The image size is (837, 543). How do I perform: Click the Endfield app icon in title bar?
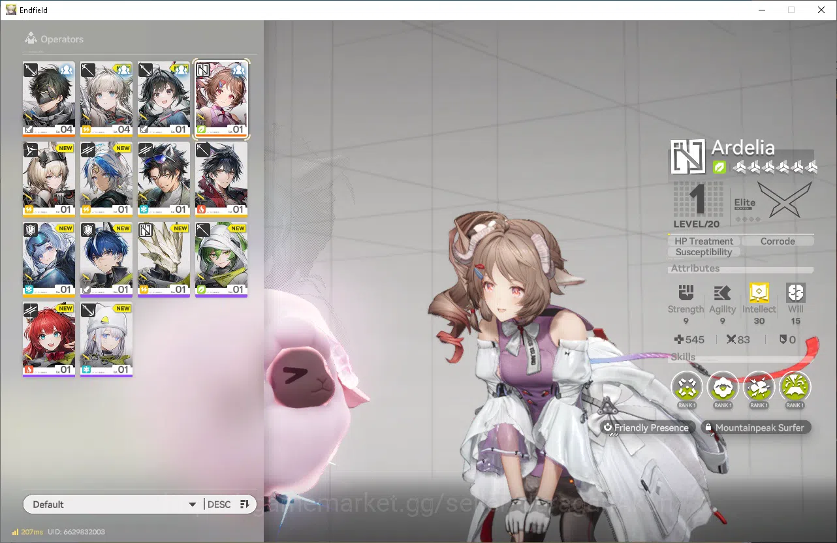(10, 10)
